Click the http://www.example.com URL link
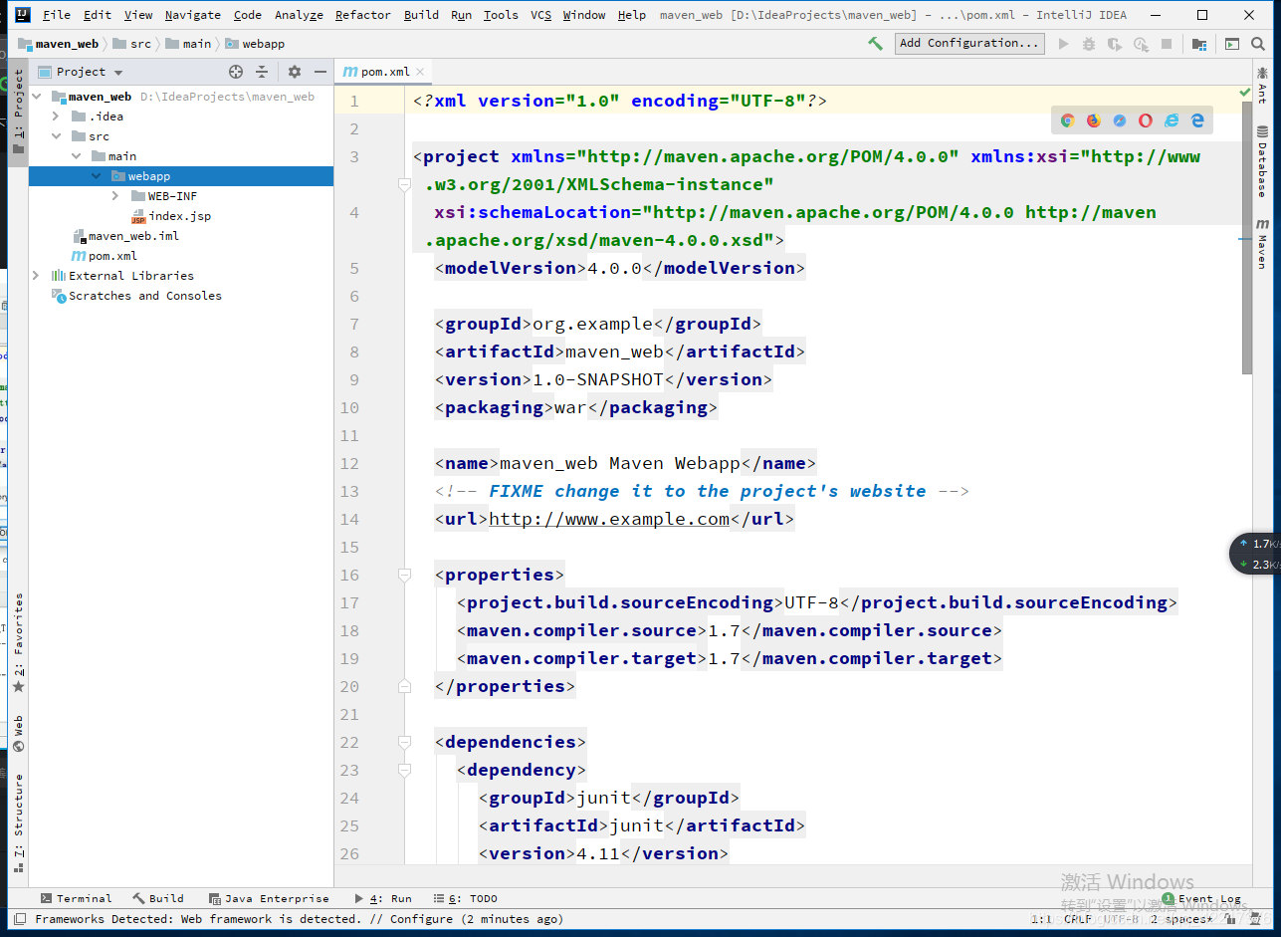Viewport: 1281px width, 937px height. pyautogui.click(x=609, y=519)
